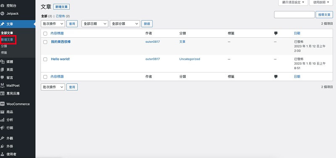Open the 外觀 paintbrush icon

(3, 138)
